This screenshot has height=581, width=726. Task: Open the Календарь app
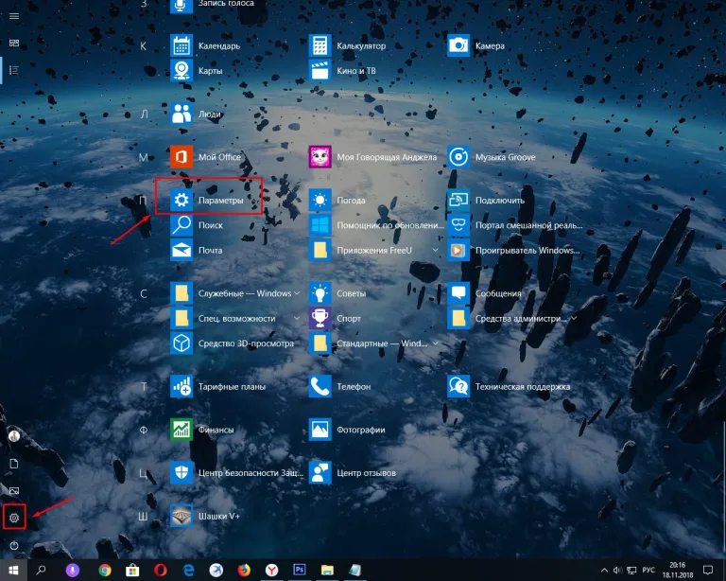205,45
